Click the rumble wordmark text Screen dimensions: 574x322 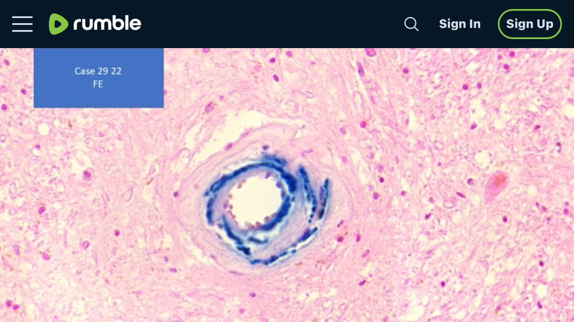click(107, 23)
